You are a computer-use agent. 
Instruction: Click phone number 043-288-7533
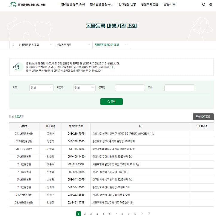76,141
